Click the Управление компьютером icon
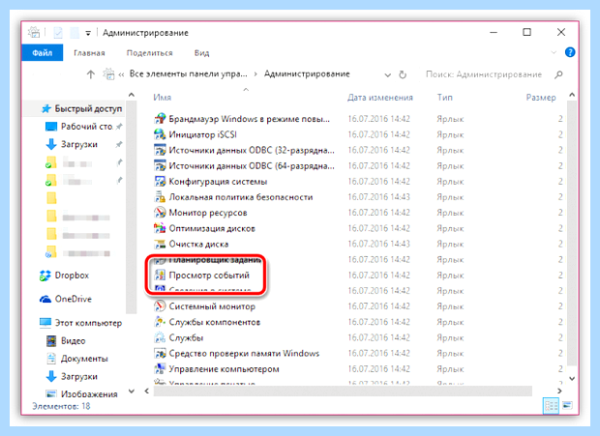 point(160,369)
